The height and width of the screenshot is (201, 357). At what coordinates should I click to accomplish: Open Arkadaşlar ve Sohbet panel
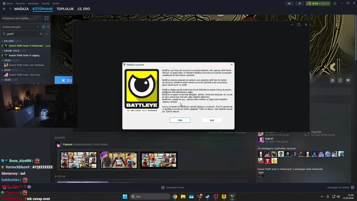341,188
